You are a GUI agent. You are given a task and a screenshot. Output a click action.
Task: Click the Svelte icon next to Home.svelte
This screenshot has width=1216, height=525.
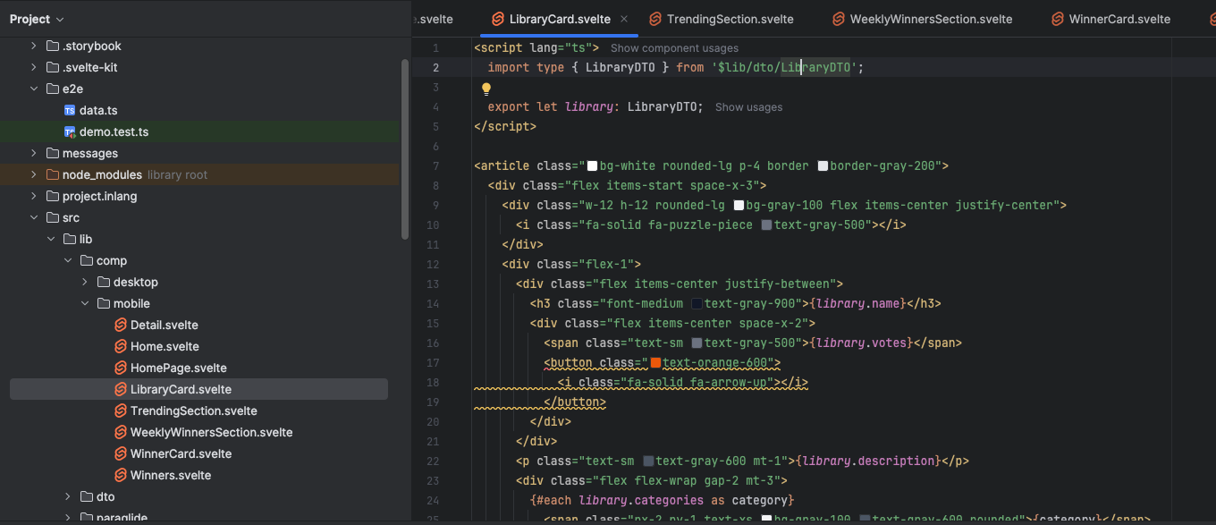(x=121, y=346)
